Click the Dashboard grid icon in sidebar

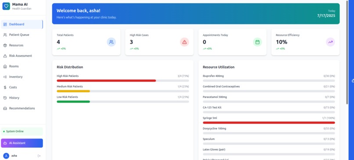5,25
